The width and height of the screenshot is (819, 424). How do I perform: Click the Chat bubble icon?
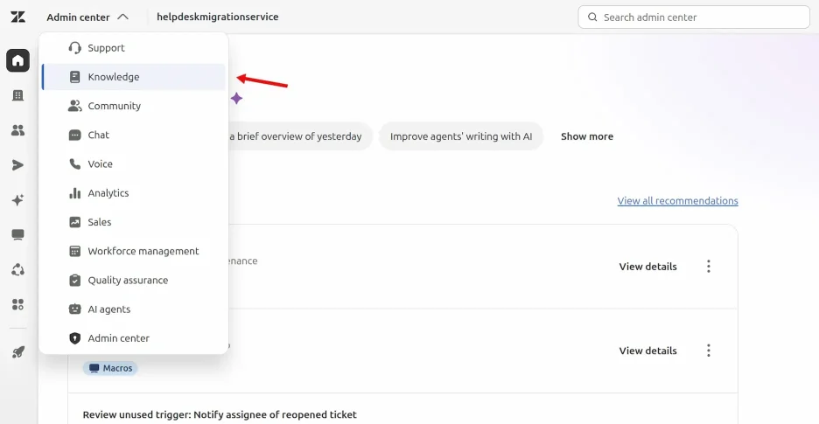click(x=74, y=136)
